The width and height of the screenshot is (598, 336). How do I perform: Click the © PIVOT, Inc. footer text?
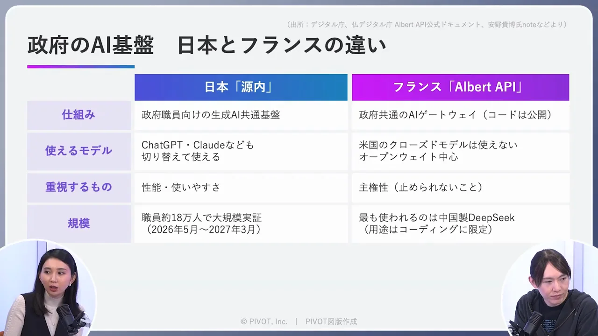click(x=264, y=322)
